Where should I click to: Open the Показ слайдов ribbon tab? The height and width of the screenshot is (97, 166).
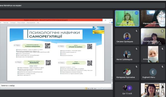point(21,23)
